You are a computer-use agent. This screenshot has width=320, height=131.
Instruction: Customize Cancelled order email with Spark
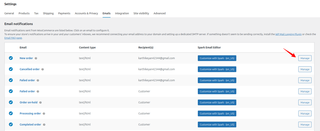coord(217,69)
